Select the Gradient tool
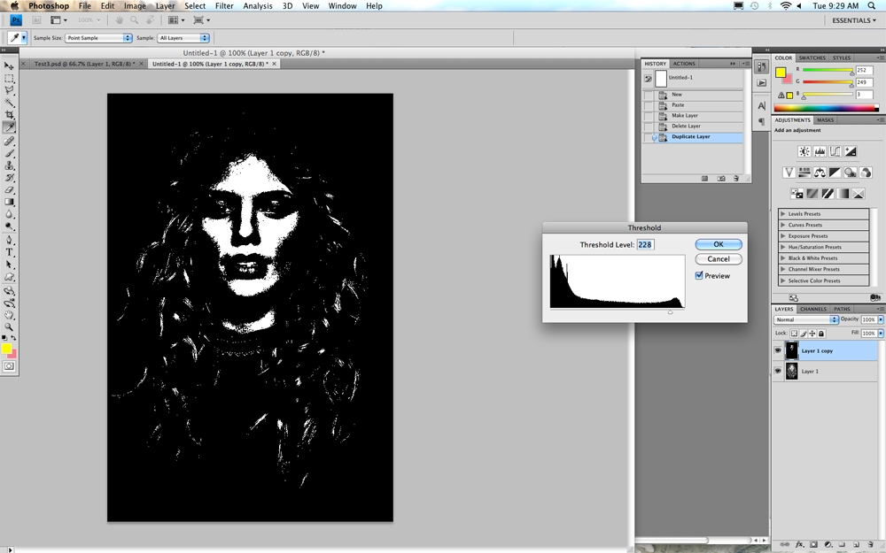The width and height of the screenshot is (886, 553). click(9, 202)
